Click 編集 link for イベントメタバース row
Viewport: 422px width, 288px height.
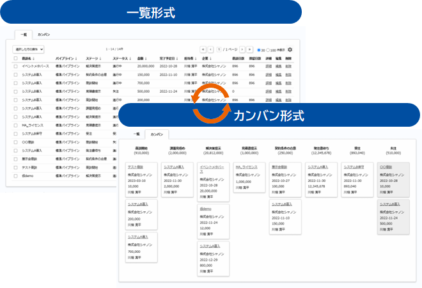click(279, 67)
